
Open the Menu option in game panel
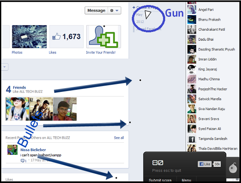[186, 180]
